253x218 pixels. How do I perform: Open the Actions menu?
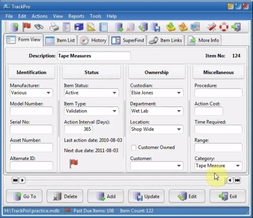pyautogui.click(x=40, y=16)
